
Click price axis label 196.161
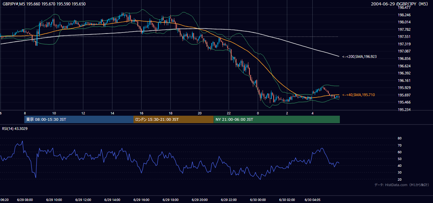tap(404, 81)
